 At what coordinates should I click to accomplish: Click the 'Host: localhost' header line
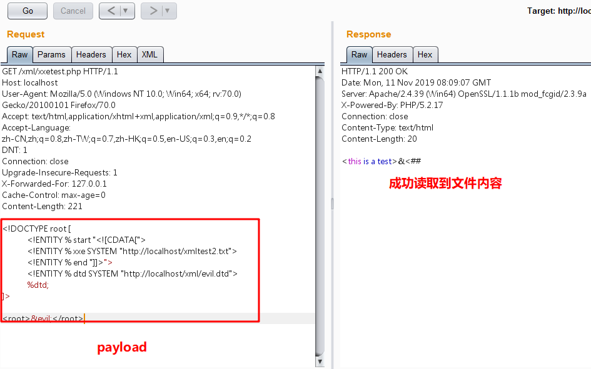click(30, 83)
